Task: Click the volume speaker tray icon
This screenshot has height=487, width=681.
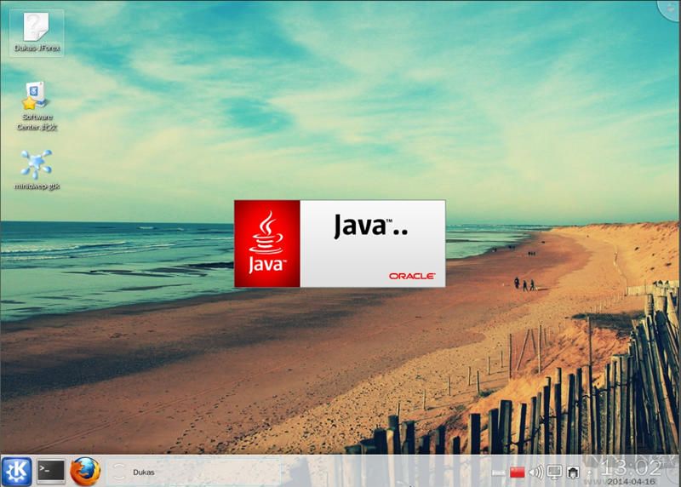Action: click(535, 473)
